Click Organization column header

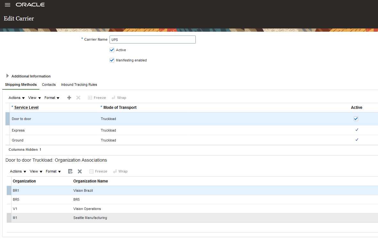[24, 181]
